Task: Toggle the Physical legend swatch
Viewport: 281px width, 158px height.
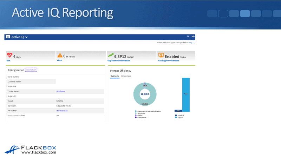Action: pos(176,115)
